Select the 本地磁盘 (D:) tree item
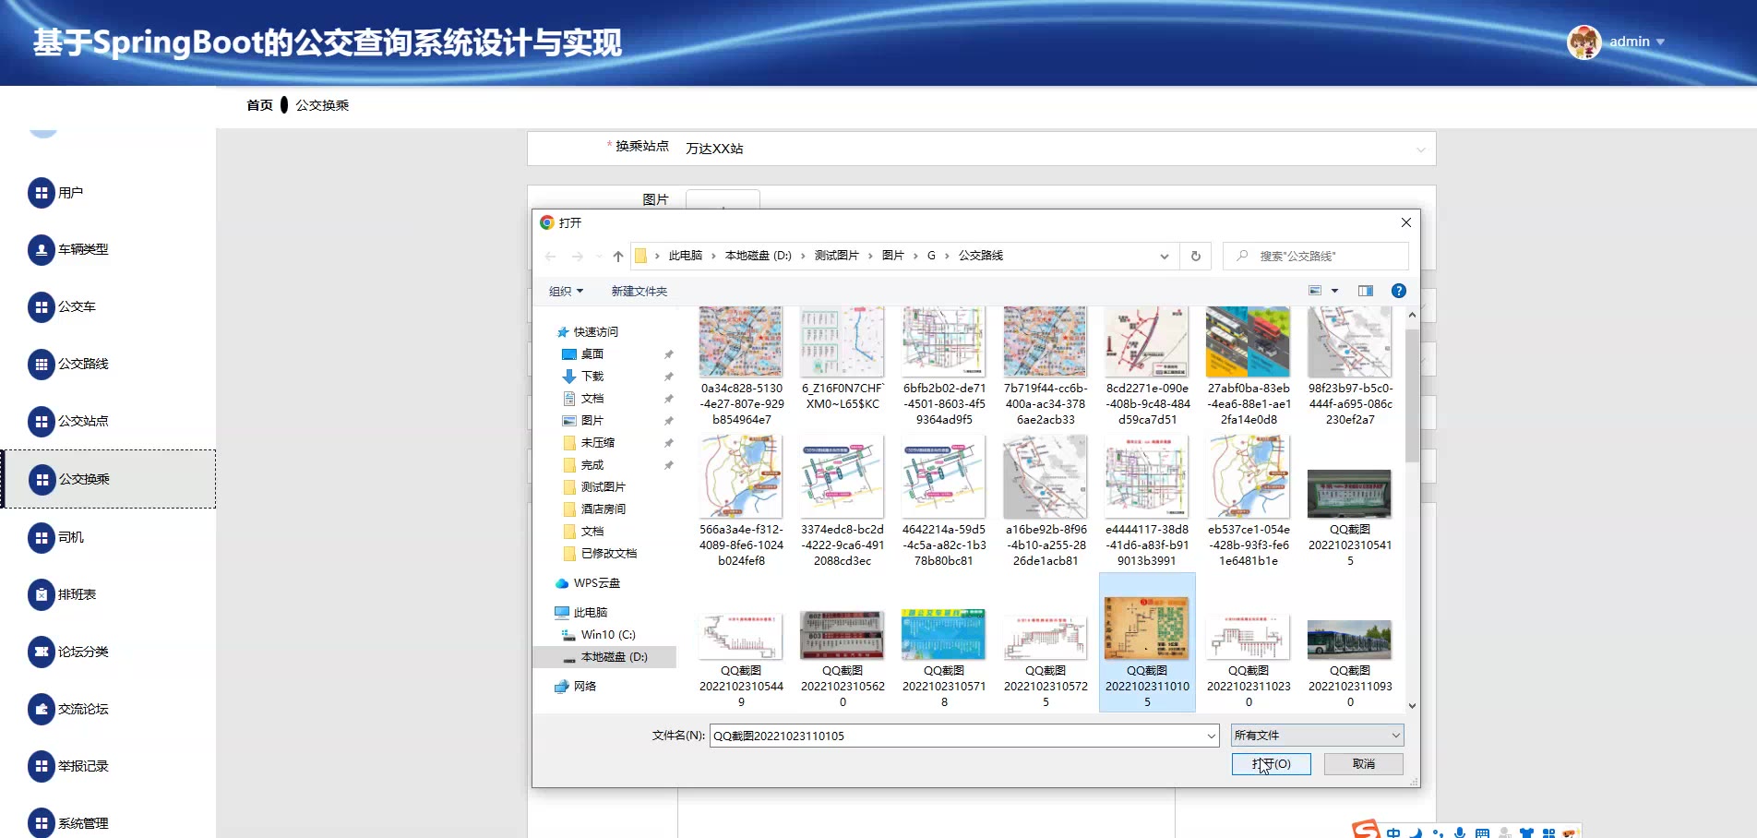1757x838 pixels. tap(614, 657)
